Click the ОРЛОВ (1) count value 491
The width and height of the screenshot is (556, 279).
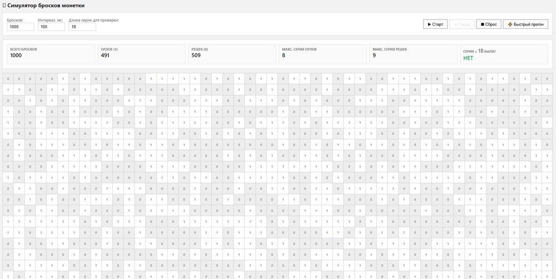(x=105, y=56)
